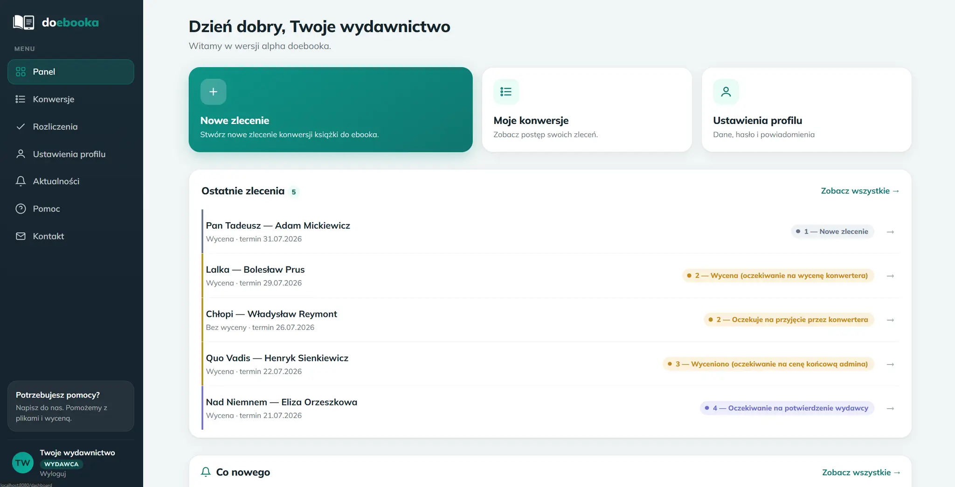Open the Nad Niemnem — Eliza Orzeszkowa order
This screenshot has height=487, width=955.
(551, 408)
